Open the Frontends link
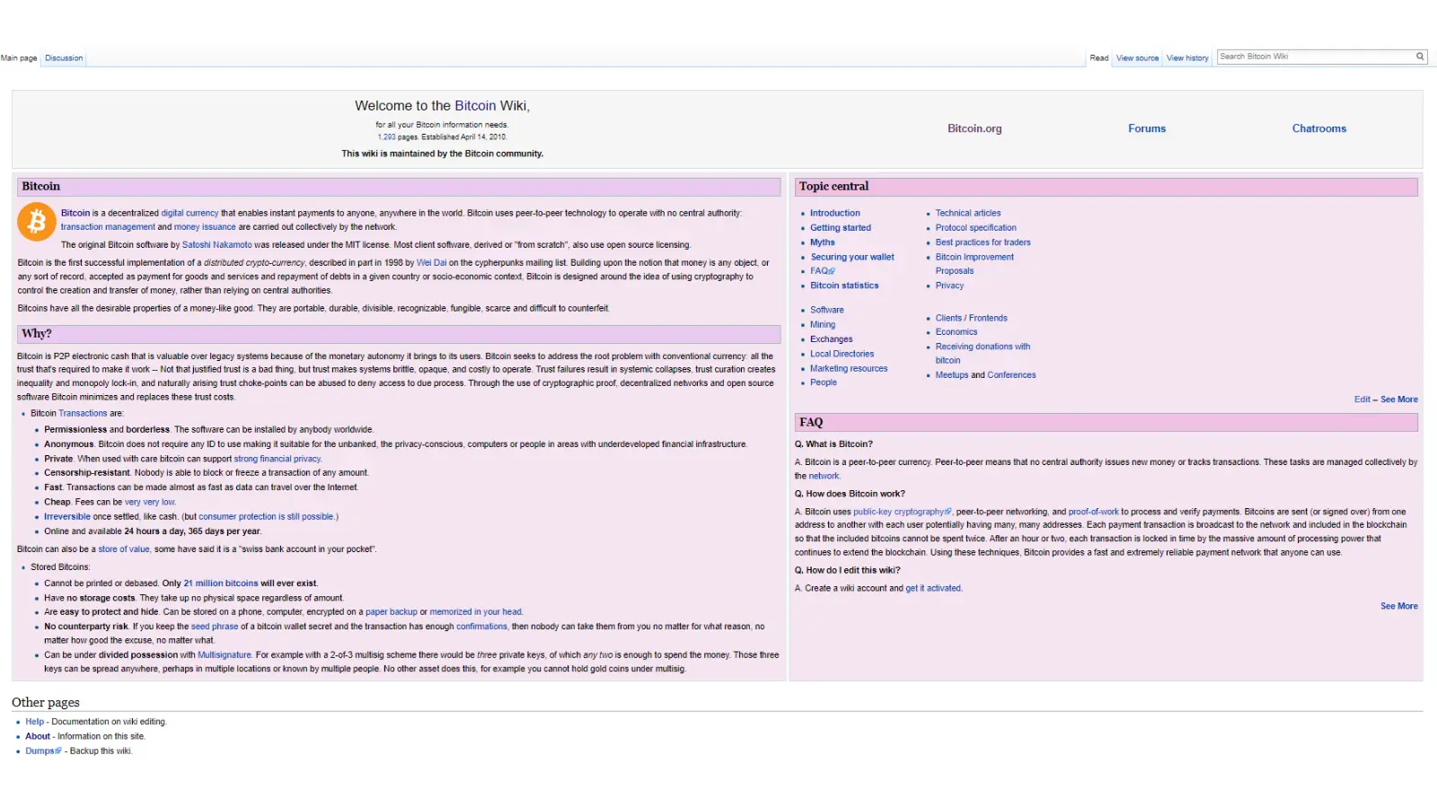 point(988,318)
